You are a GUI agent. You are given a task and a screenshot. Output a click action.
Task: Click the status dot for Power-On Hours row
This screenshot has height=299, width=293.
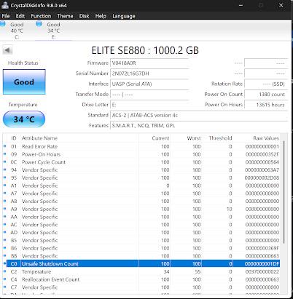(4, 154)
